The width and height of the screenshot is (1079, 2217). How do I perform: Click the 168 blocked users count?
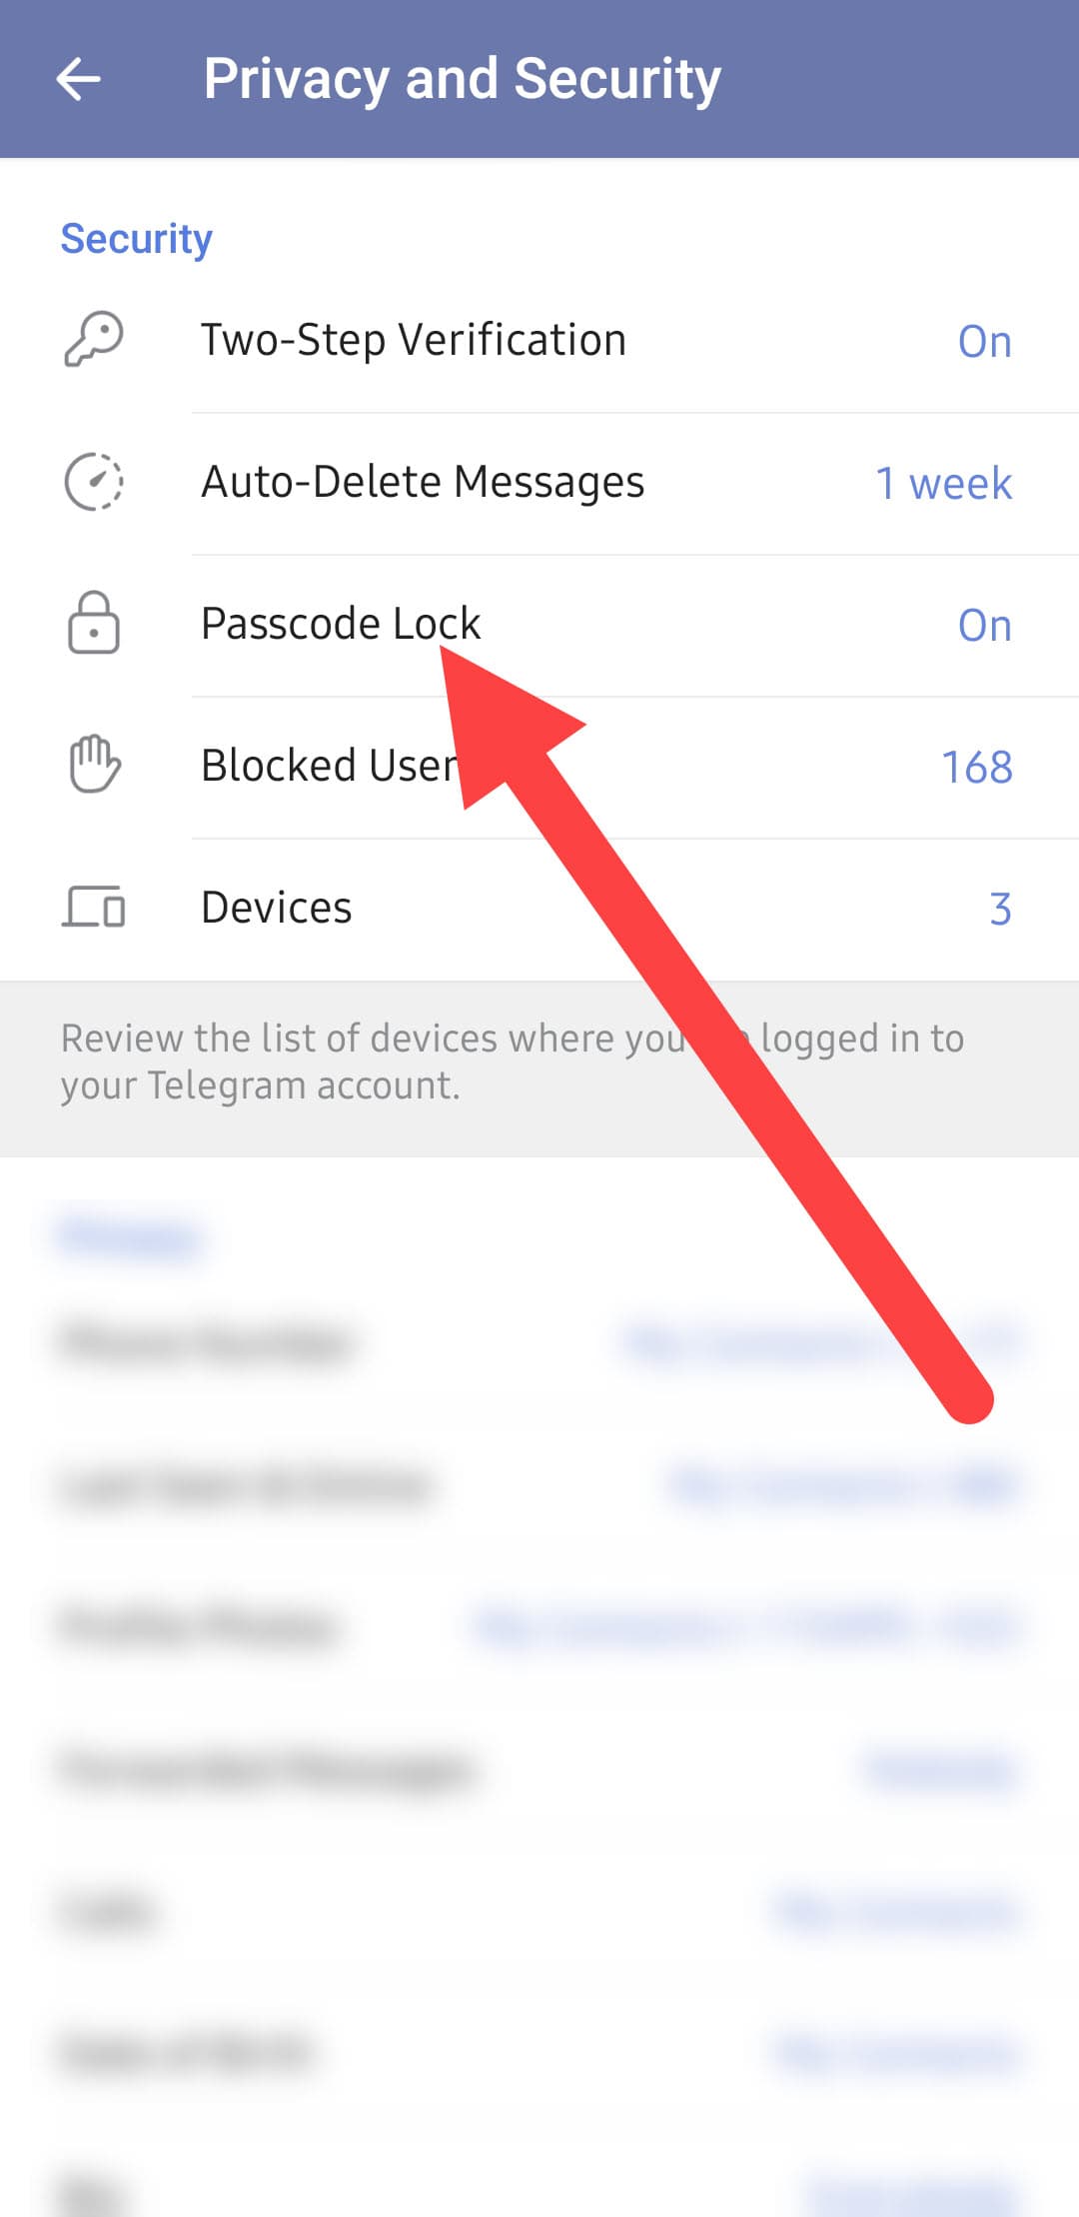(978, 768)
